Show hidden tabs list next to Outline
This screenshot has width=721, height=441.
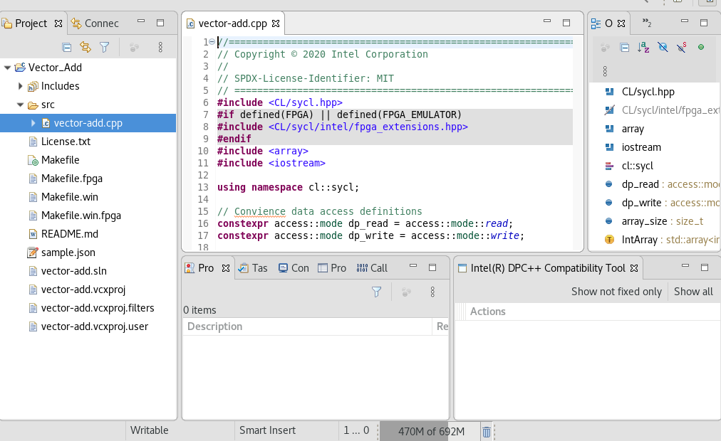tap(647, 23)
